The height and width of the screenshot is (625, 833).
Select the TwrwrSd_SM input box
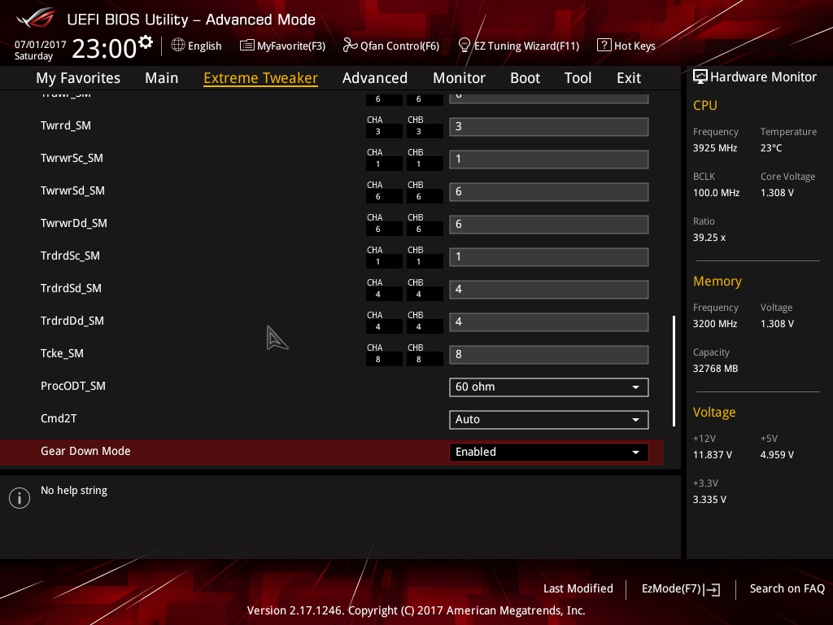point(549,192)
